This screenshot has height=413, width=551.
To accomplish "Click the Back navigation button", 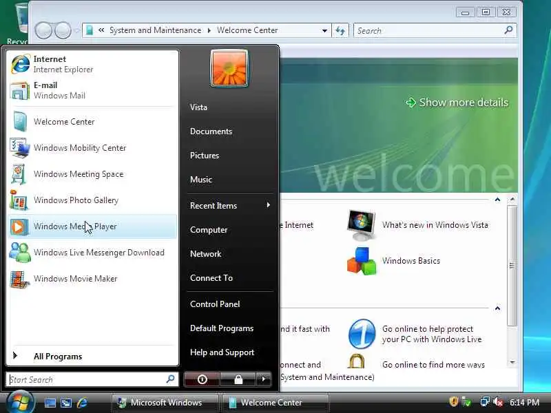I will click(x=43, y=30).
